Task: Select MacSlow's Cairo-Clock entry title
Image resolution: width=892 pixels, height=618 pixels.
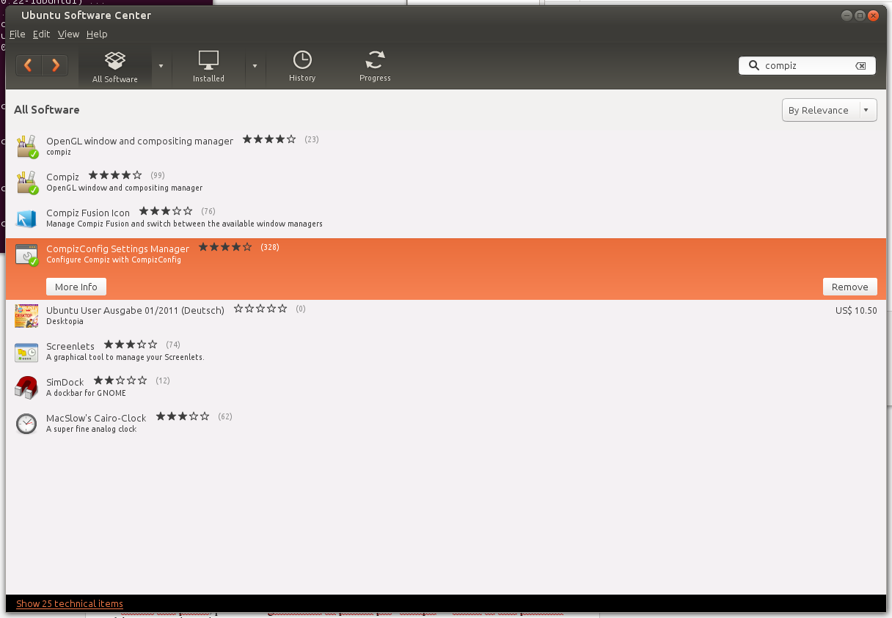Action: [x=96, y=418]
